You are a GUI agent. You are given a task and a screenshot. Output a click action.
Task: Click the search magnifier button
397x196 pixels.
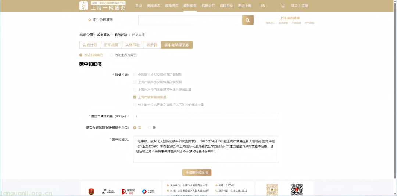coord(248,20)
